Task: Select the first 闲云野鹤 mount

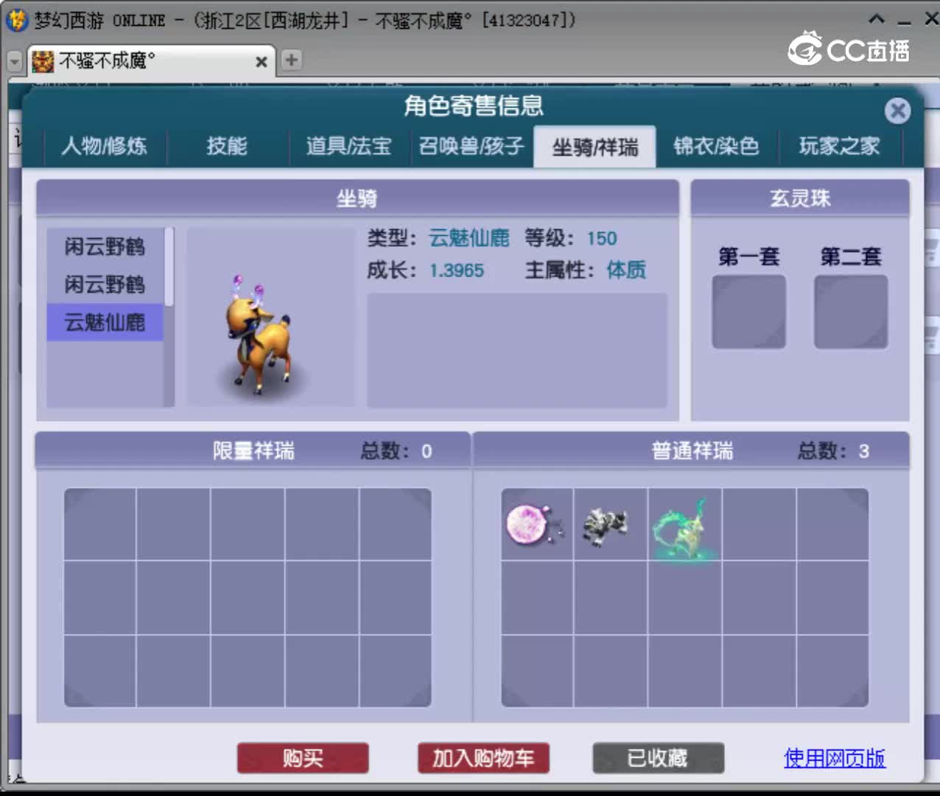Action: coord(105,246)
